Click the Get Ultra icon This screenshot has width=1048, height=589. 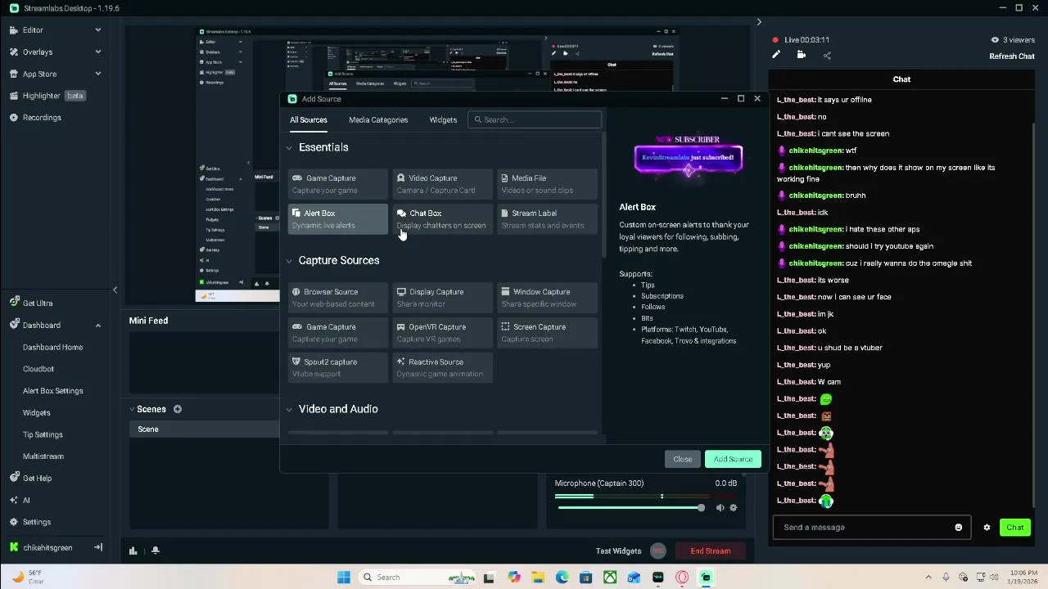[x=14, y=303]
